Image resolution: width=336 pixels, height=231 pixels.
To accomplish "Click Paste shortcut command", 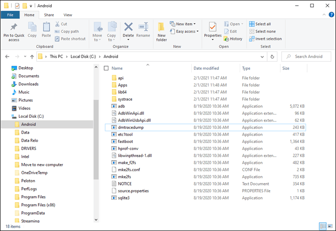I will pyautogui.click(x=70, y=39).
